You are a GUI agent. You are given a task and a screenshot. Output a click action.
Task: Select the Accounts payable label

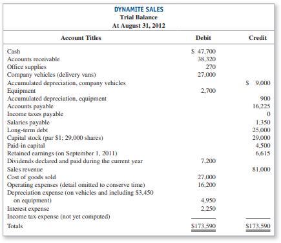[30, 106]
